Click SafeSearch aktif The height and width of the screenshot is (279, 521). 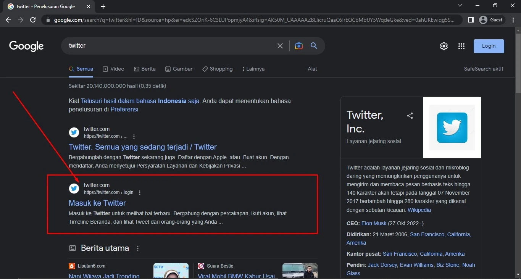pyautogui.click(x=484, y=69)
